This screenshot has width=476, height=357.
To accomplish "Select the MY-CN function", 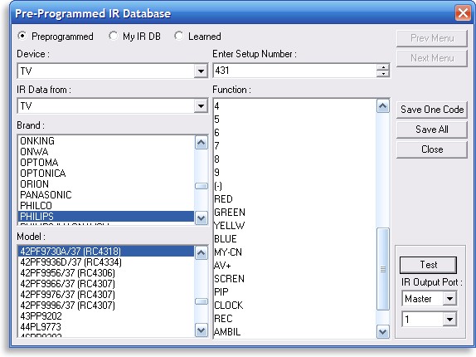I will tap(294, 252).
